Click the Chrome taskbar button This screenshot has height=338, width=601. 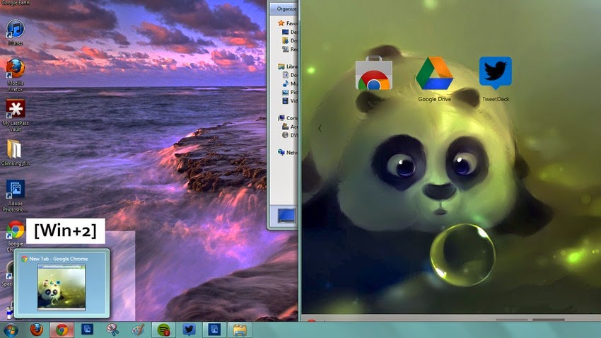[62, 330]
